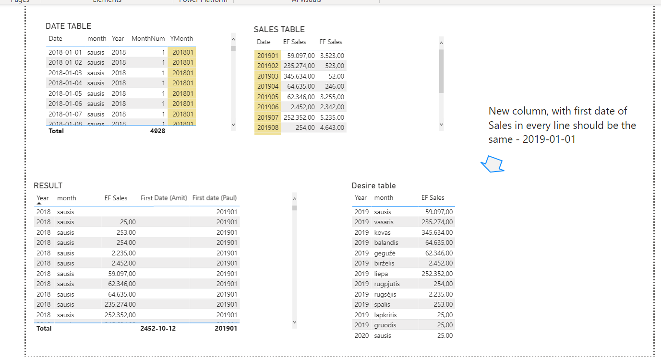Click the First Date (Amit) column header
This screenshot has width=661, height=357.
tap(164, 198)
